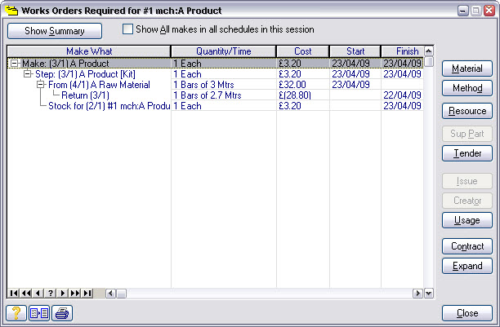
Task: Click the '22/04/09' finish date cell
Action: click(x=403, y=95)
